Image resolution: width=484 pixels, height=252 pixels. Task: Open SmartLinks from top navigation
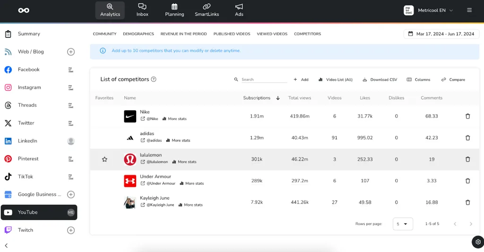pos(207,9)
